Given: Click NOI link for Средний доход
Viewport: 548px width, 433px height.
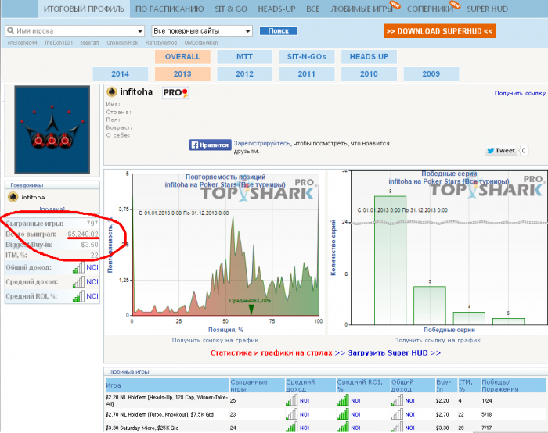Looking at the screenshot, I should click(x=92, y=282).
